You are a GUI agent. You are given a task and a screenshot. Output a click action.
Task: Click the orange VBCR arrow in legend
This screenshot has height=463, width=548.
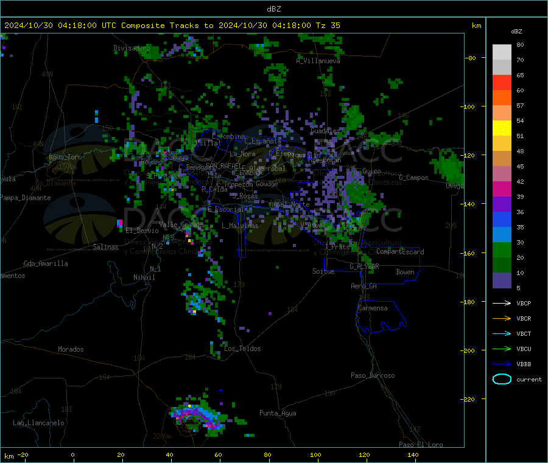pyautogui.click(x=502, y=318)
